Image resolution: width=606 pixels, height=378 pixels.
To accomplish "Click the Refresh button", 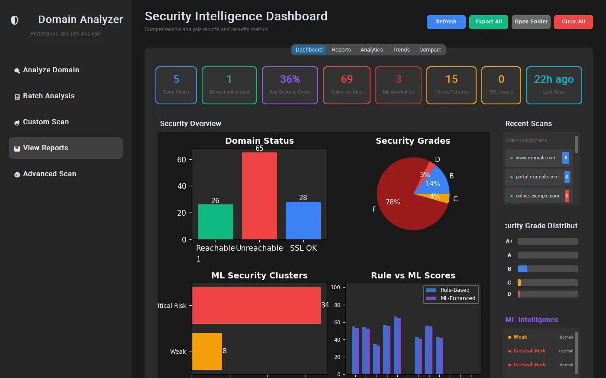I will 446,22.
